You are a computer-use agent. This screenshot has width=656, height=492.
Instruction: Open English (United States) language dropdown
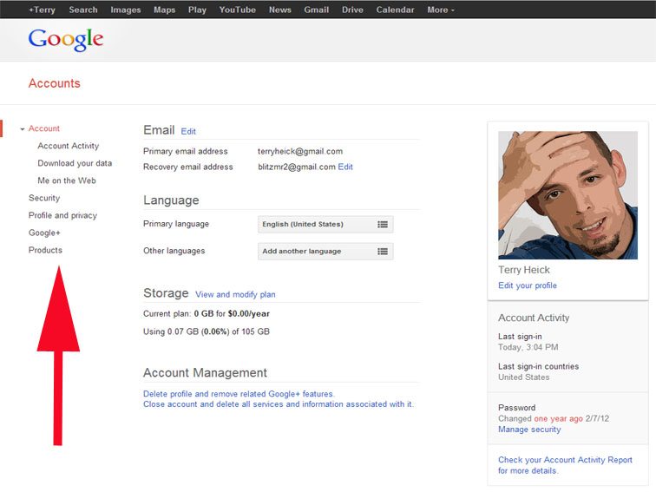pos(325,224)
